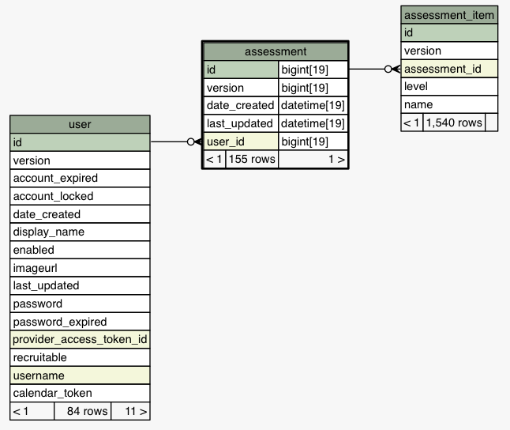Click crow's foot connector at assessment_item assessment_id
This screenshot has width=510, height=430.
click(x=392, y=69)
